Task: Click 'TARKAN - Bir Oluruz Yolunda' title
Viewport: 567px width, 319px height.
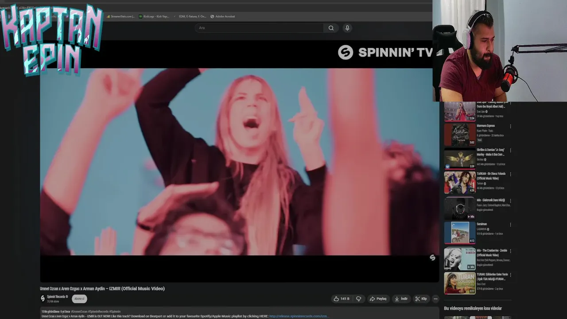Action: [x=491, y=176]
